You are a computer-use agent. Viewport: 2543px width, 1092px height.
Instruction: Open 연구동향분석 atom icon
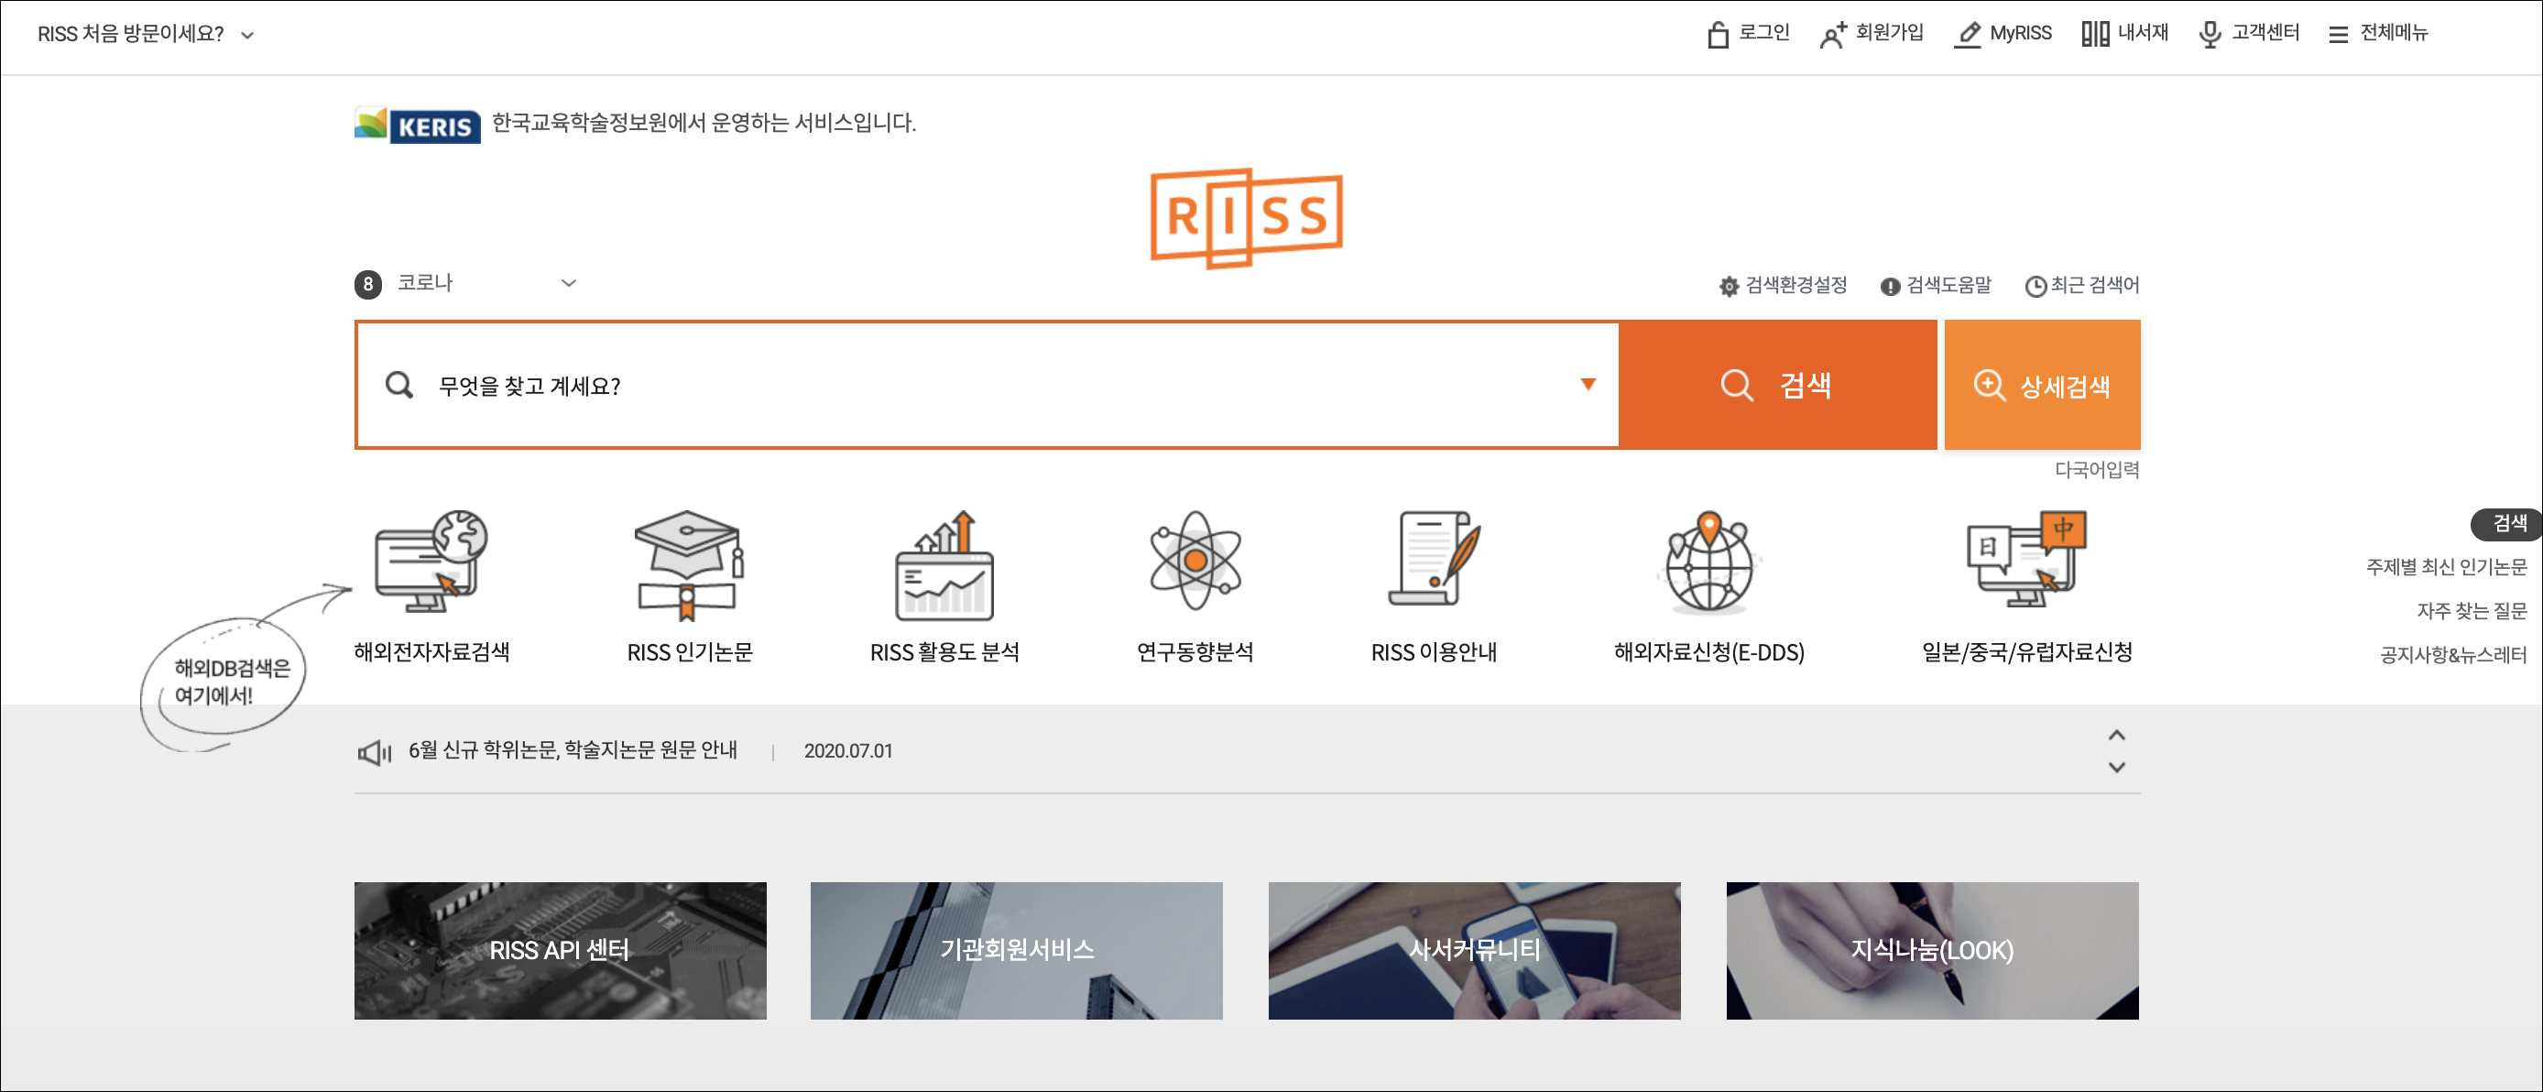pos(1195,561)
